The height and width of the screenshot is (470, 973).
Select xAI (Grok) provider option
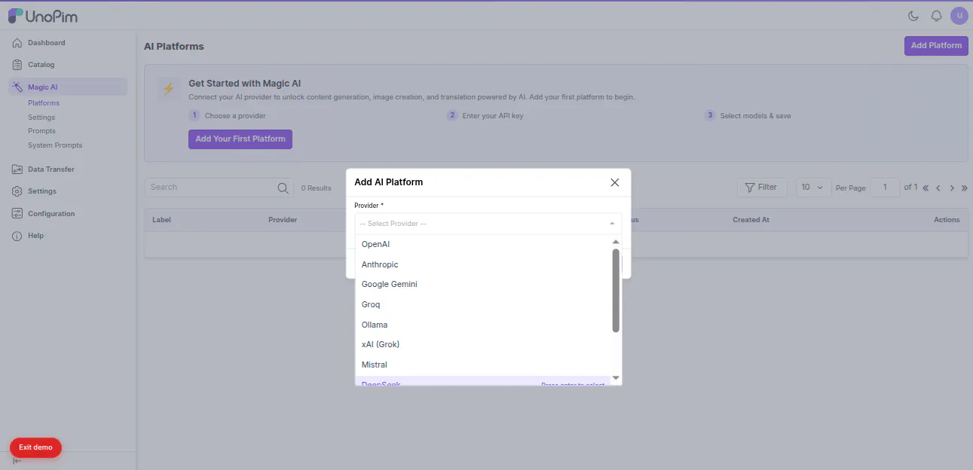(482, 344)
